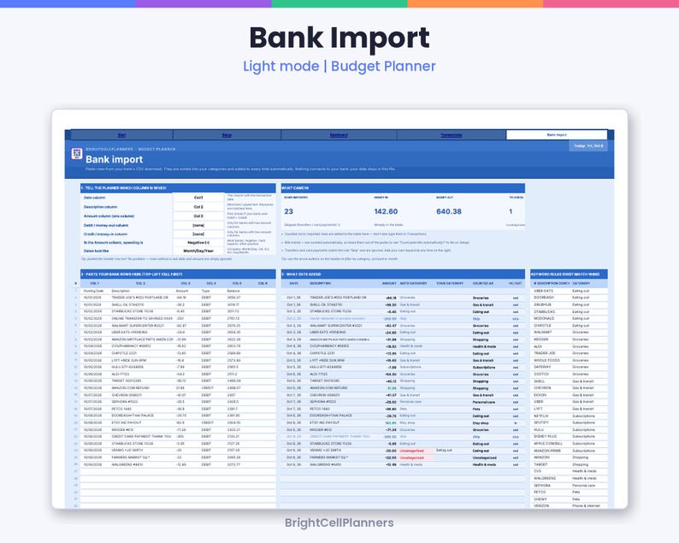This screenshot has height=543, width=679.
Task: Select the MCDONALD keyword rule
Action: [544, 318]
